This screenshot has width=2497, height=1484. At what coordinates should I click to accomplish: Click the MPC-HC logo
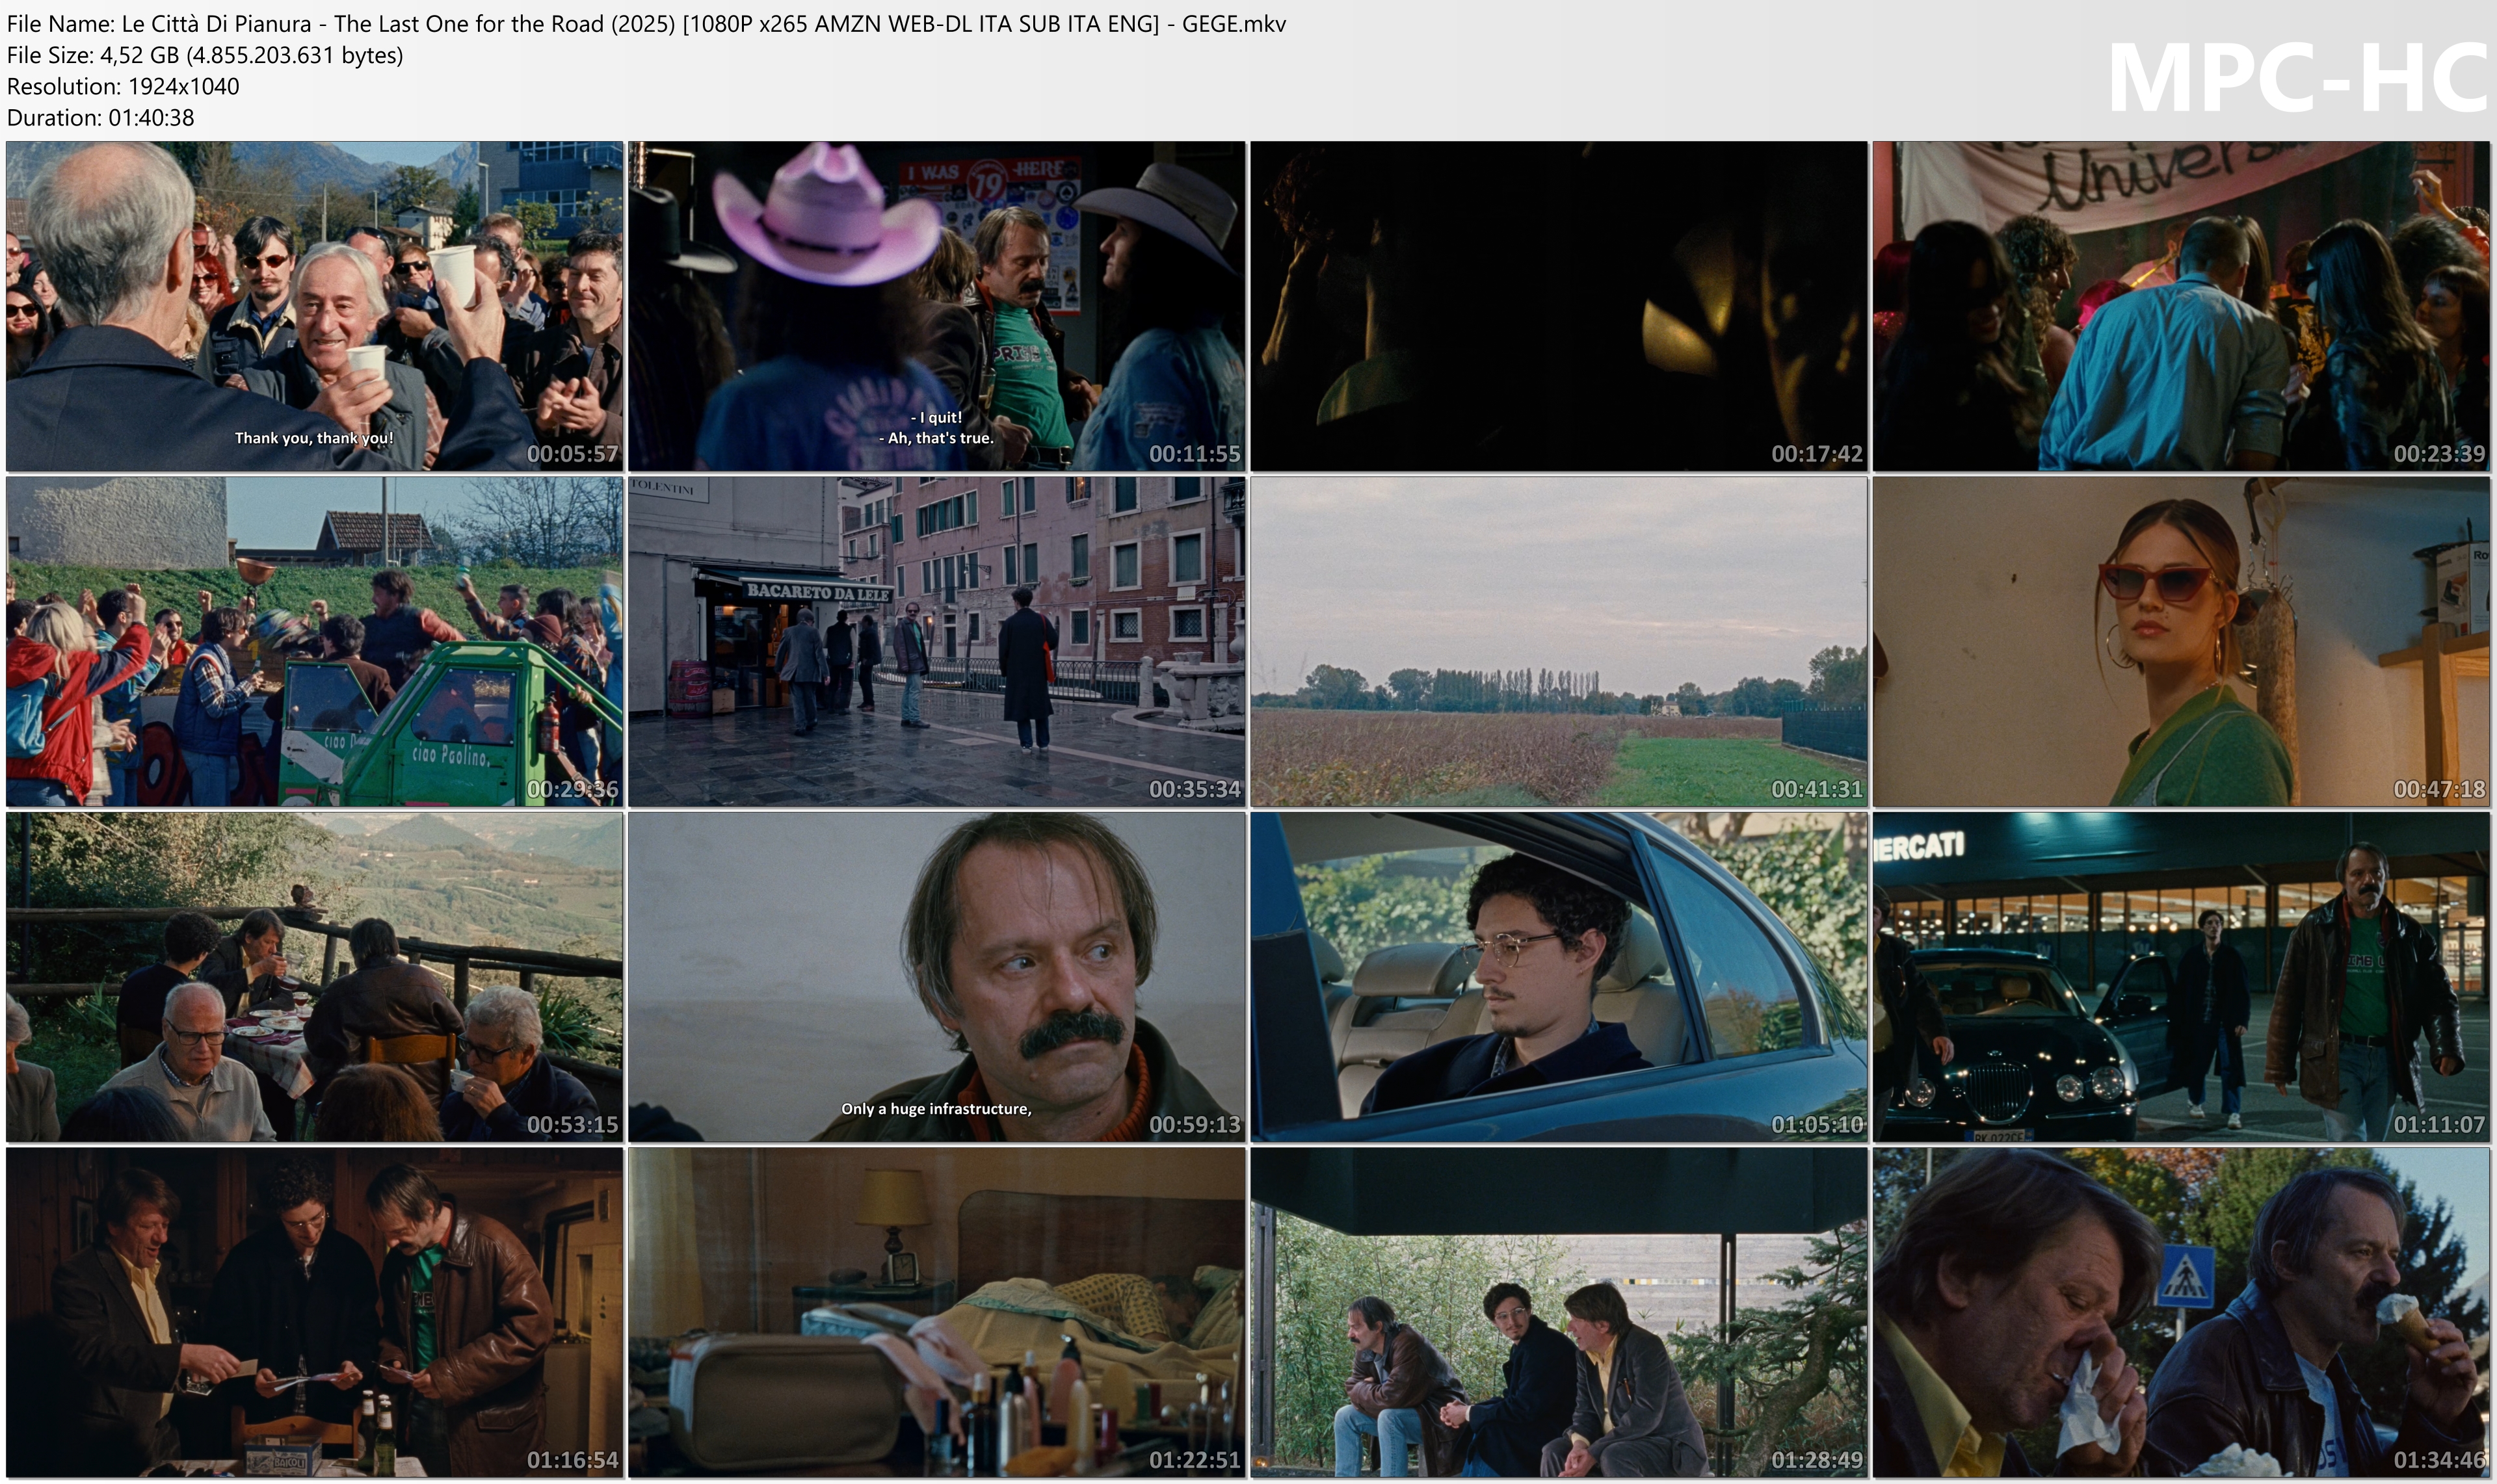2297,78
